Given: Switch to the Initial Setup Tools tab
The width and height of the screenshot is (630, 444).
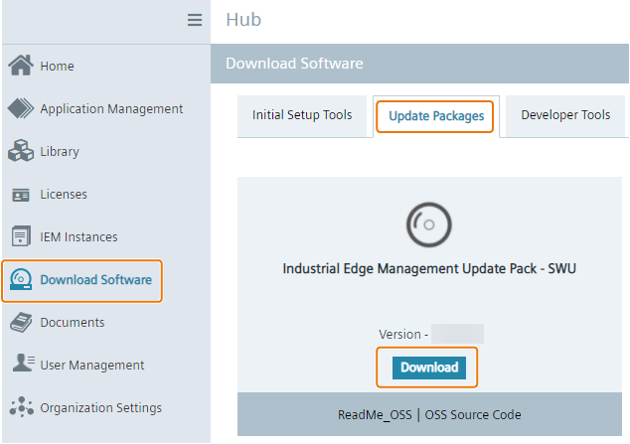Looking at the screenshot, I should coord(302,115).
